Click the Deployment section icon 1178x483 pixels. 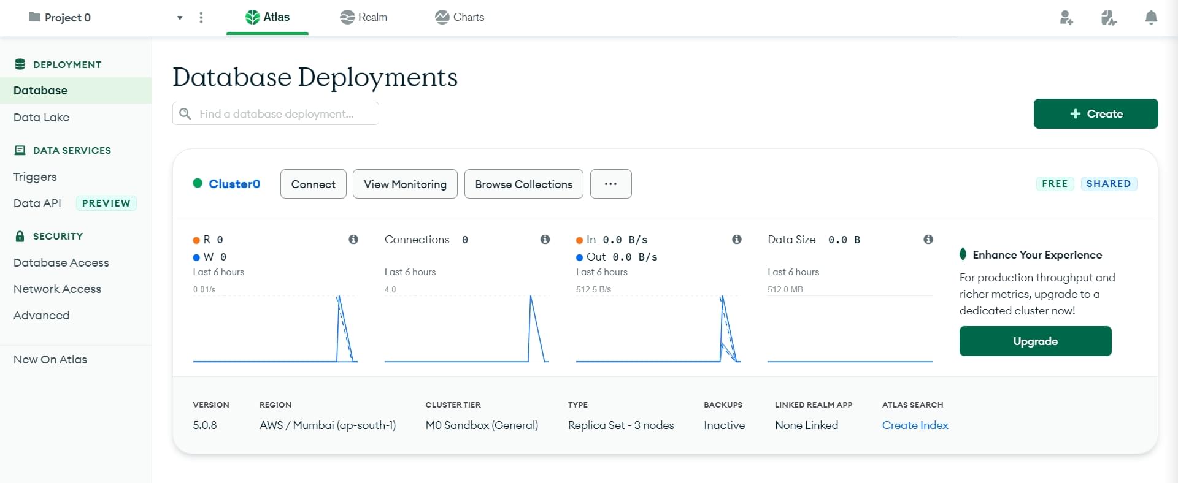[20, 64]
